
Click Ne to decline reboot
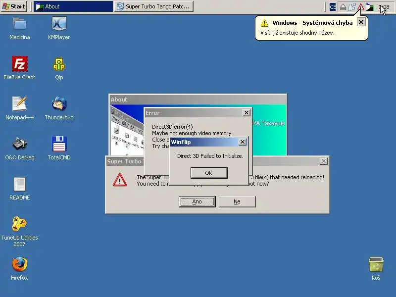pyautogui.click(x=237, y=201)
